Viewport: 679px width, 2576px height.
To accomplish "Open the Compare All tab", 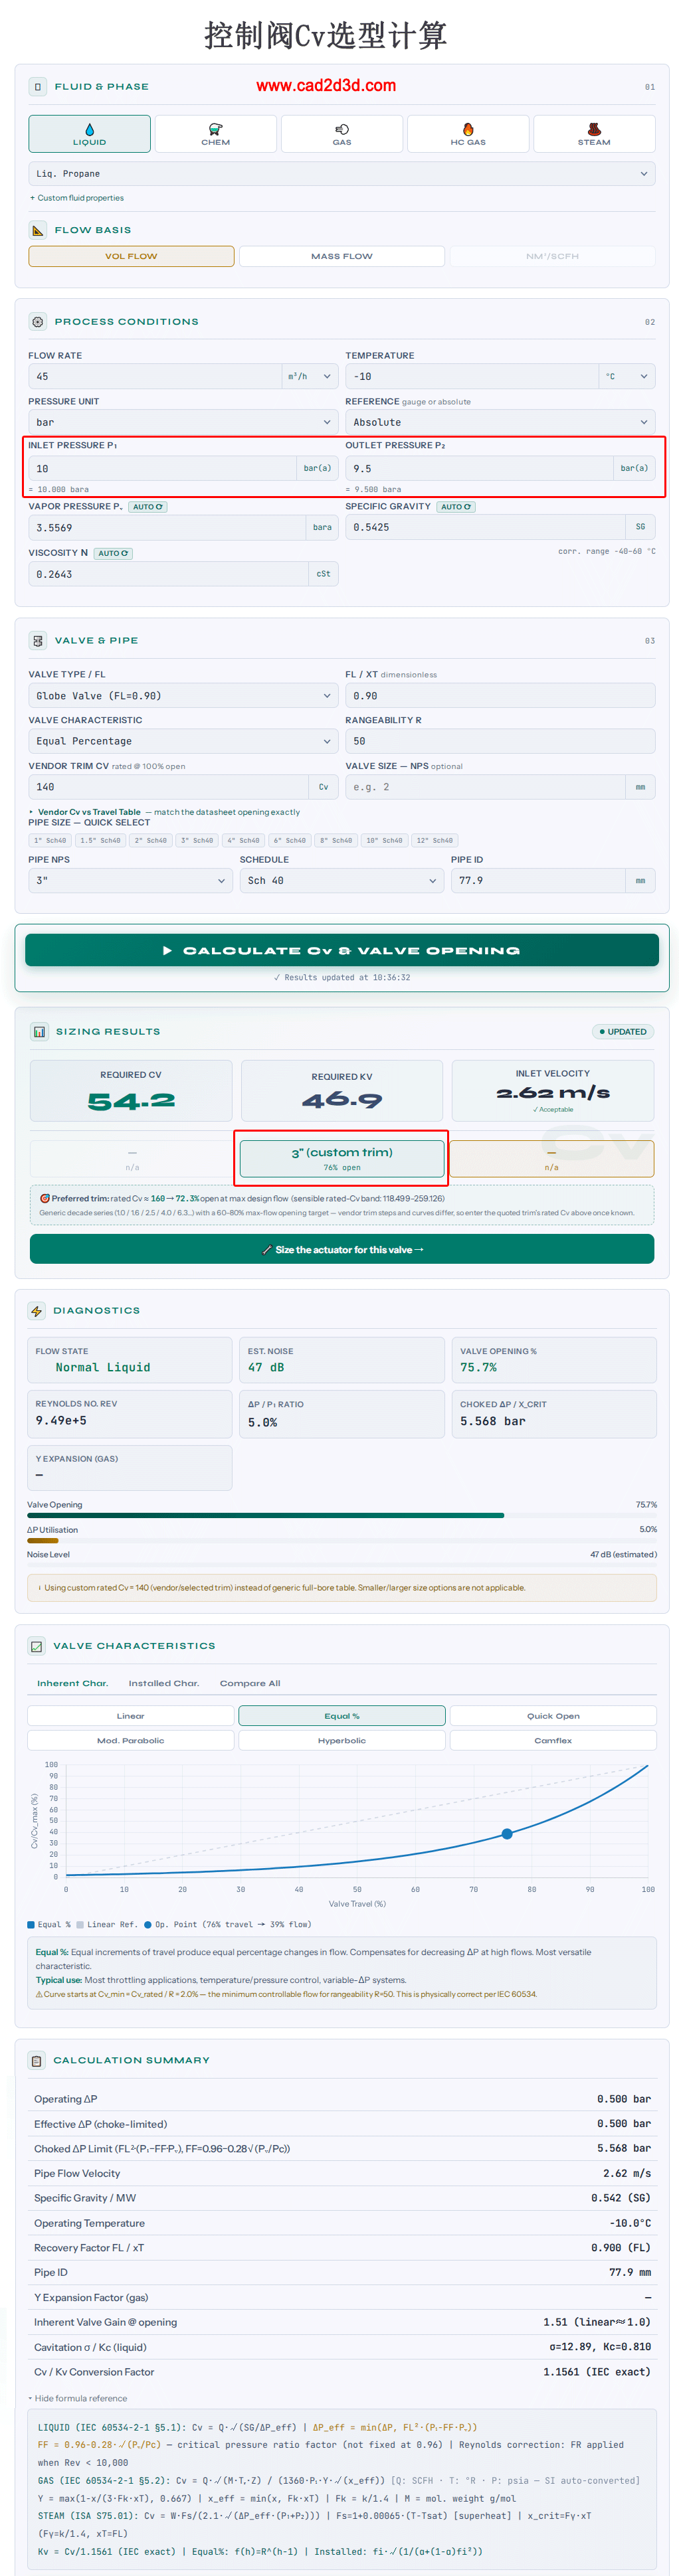I will coord(250,1684).
